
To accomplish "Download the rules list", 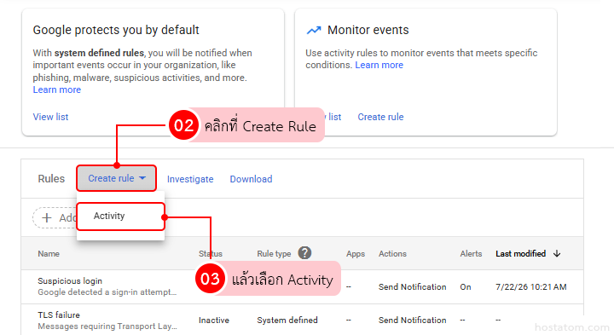I will point(251,179).
